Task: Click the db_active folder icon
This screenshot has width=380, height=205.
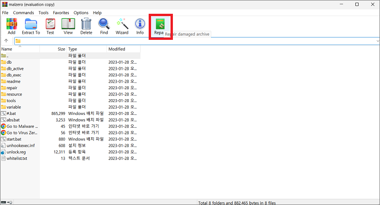Action: (3, 68)
